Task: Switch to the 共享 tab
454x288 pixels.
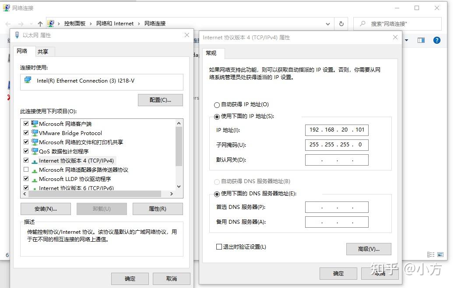Action: tap(43, 51)
